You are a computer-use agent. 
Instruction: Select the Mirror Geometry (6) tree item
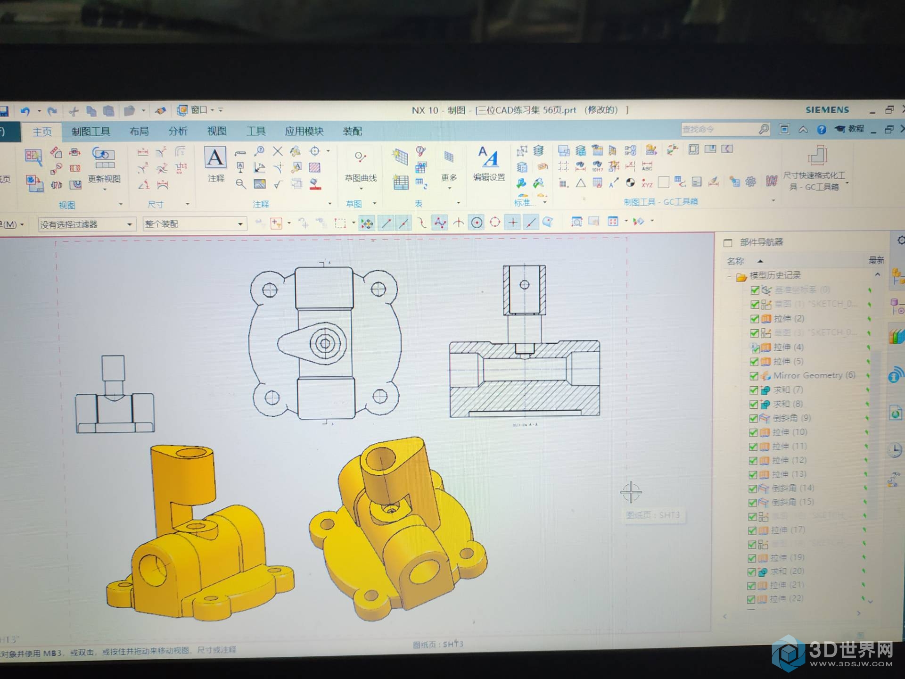[814, 375]
